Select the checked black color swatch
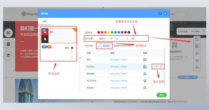Screen dimensions: 209x110 click(129, 32)
